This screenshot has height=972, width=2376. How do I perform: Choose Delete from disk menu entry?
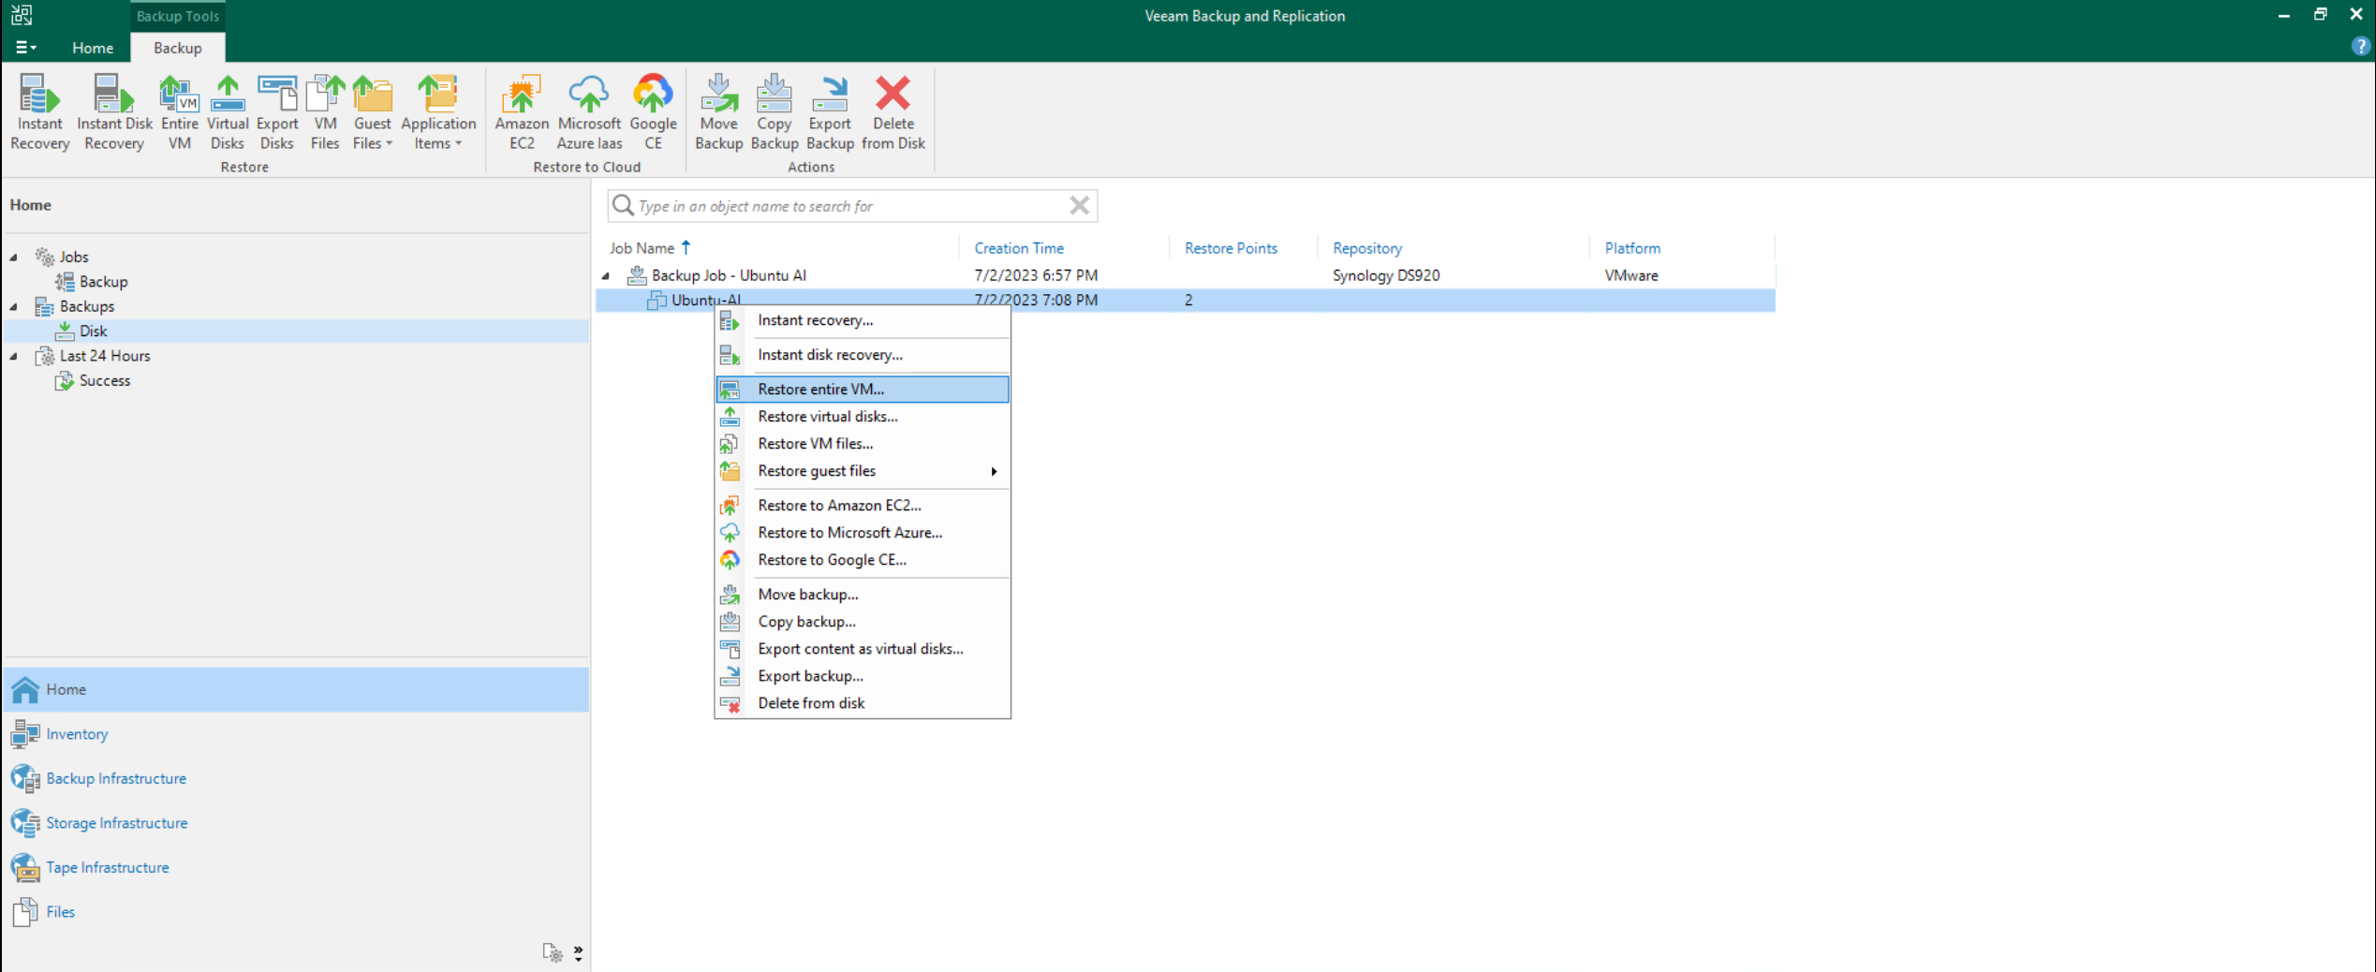[863, 702]
